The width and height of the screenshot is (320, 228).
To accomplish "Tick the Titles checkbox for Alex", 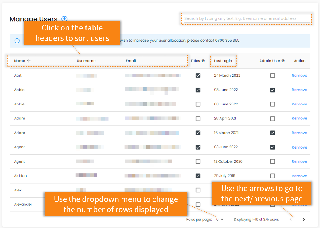I will pyautogui.click(x=198, y=190).
